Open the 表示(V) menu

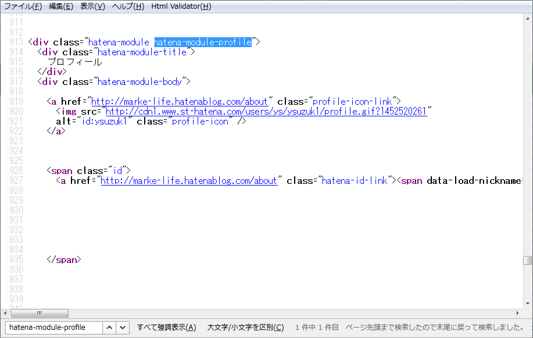[92, 6]
